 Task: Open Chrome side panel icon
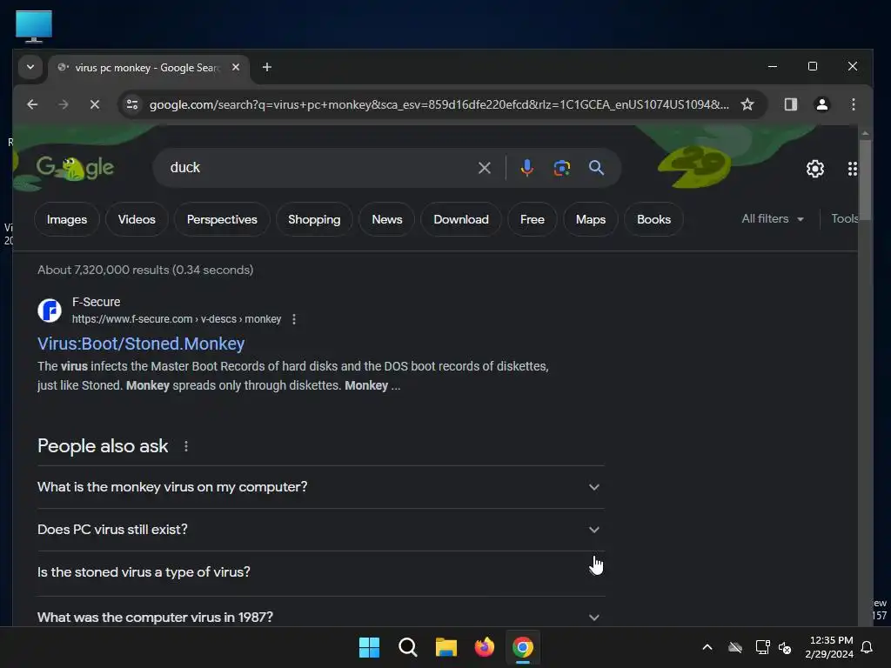[790, 104]
